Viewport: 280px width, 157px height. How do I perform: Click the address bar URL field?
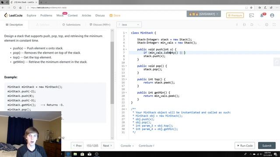click(x=136, y=8)
